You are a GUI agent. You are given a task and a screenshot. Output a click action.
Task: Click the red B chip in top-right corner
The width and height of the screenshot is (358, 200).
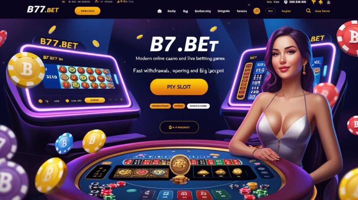(x=348, y=38)
